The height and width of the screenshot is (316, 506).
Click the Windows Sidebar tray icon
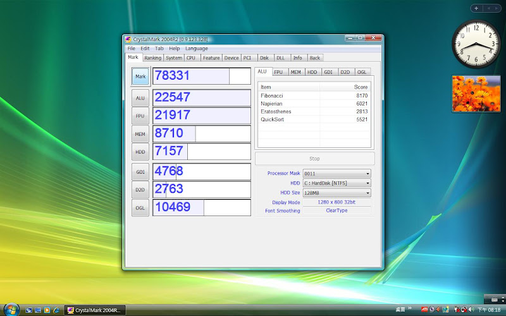446,310
